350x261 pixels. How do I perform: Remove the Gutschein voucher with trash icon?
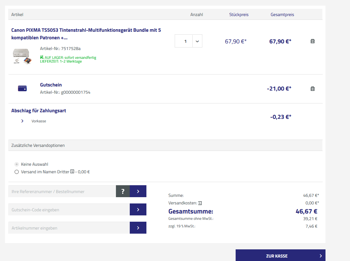click(312, 89)
